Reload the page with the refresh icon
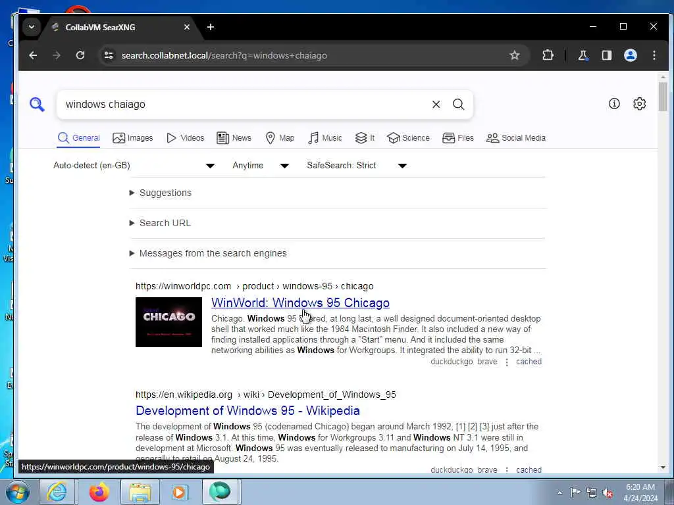This screenshot has width=674, height=505. 80,55
